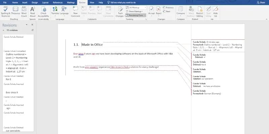Start Read Aloud
Viewport: 269px width, 134px height.
pos(33,11)
